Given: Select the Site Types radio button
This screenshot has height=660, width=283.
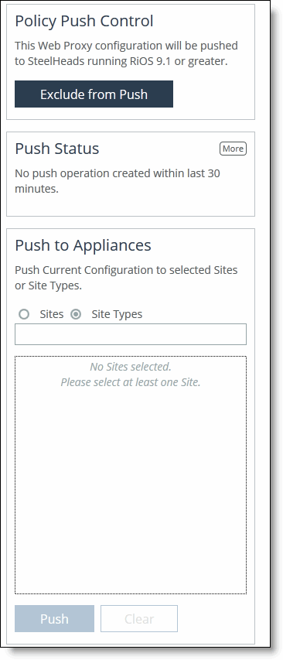Looking at the screenshot, I should tap(76, 314).
